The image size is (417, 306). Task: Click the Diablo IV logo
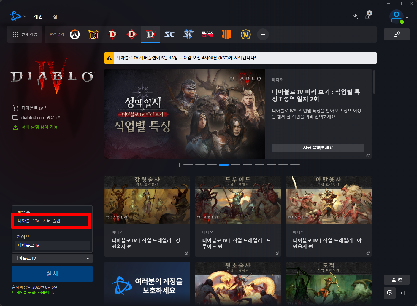[x=52, y=77]
